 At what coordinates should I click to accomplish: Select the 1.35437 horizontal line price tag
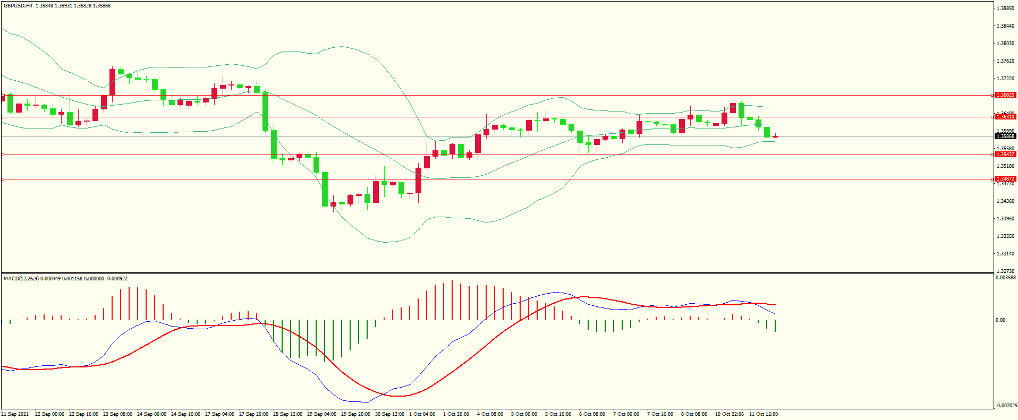1005,155
